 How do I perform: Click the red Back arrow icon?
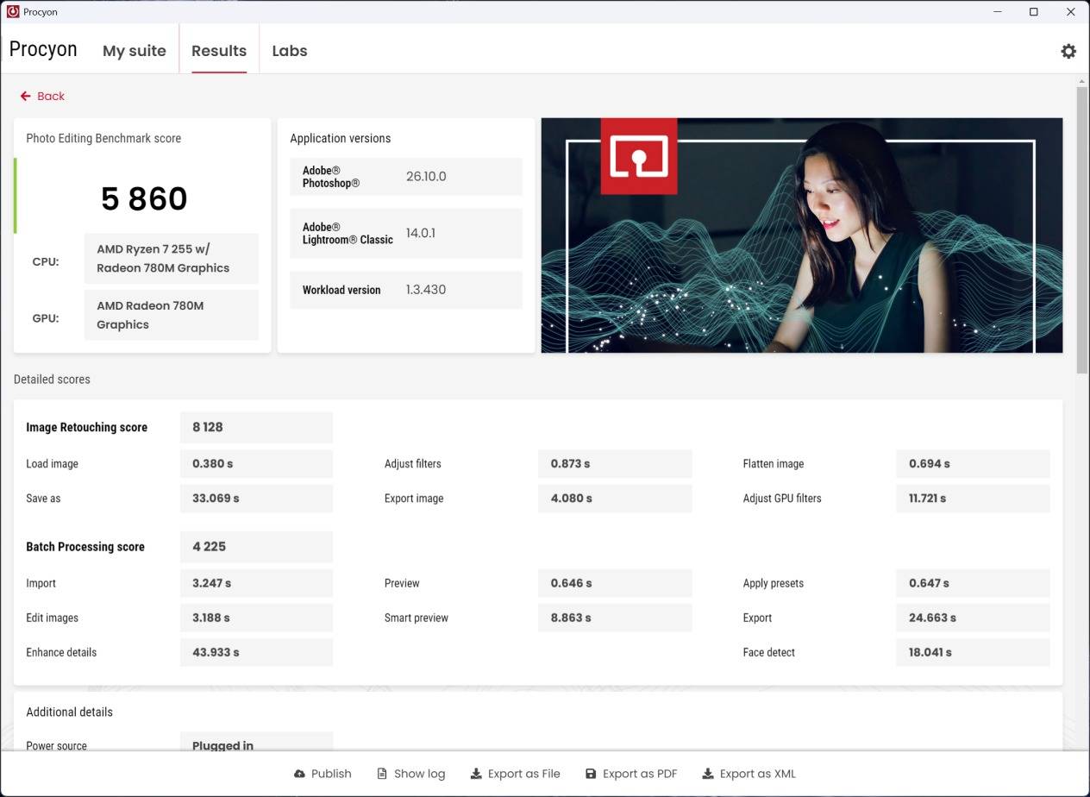pos(26,96)
